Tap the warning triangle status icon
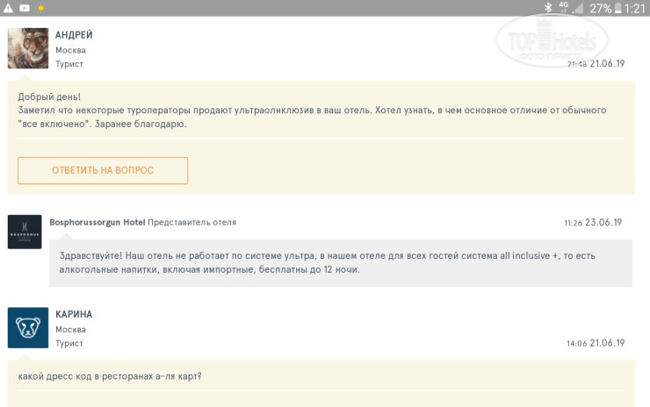The width and height of the screenshot is (650, 407). [x=8, y=8]
